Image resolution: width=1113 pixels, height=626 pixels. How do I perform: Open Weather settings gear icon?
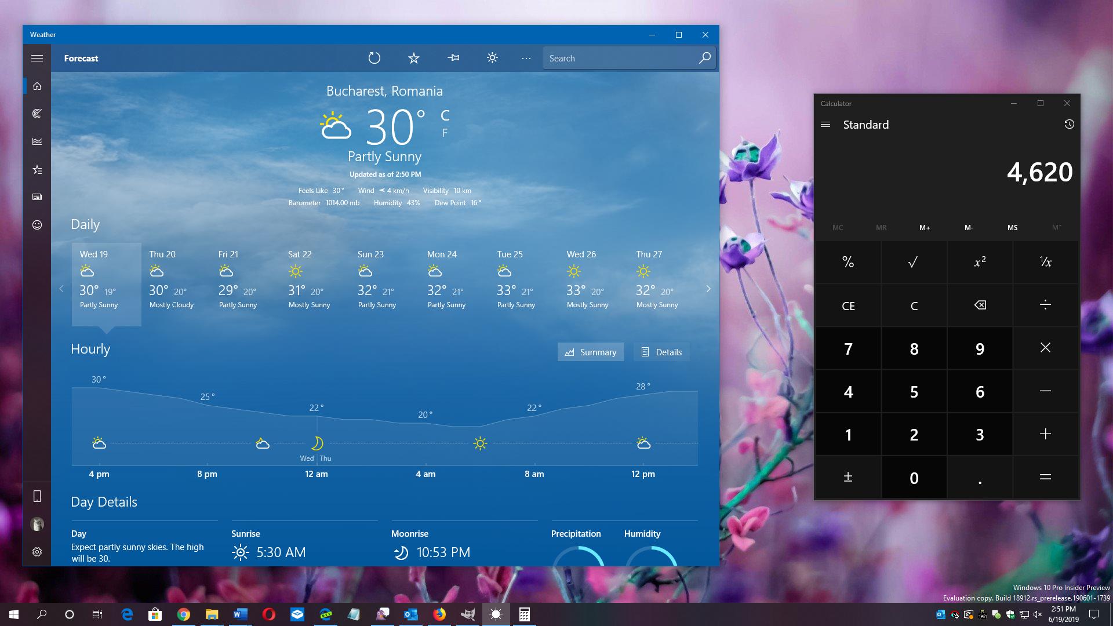tap(37, 552)
